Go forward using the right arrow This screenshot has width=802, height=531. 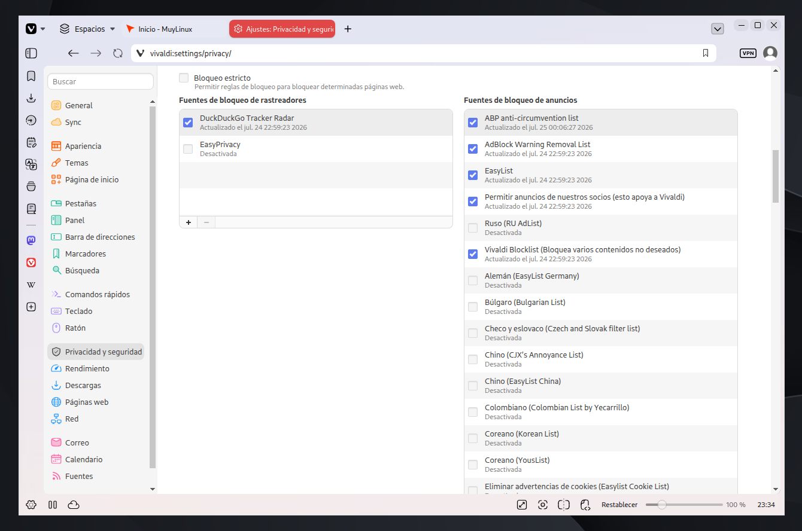click(96, 53)
